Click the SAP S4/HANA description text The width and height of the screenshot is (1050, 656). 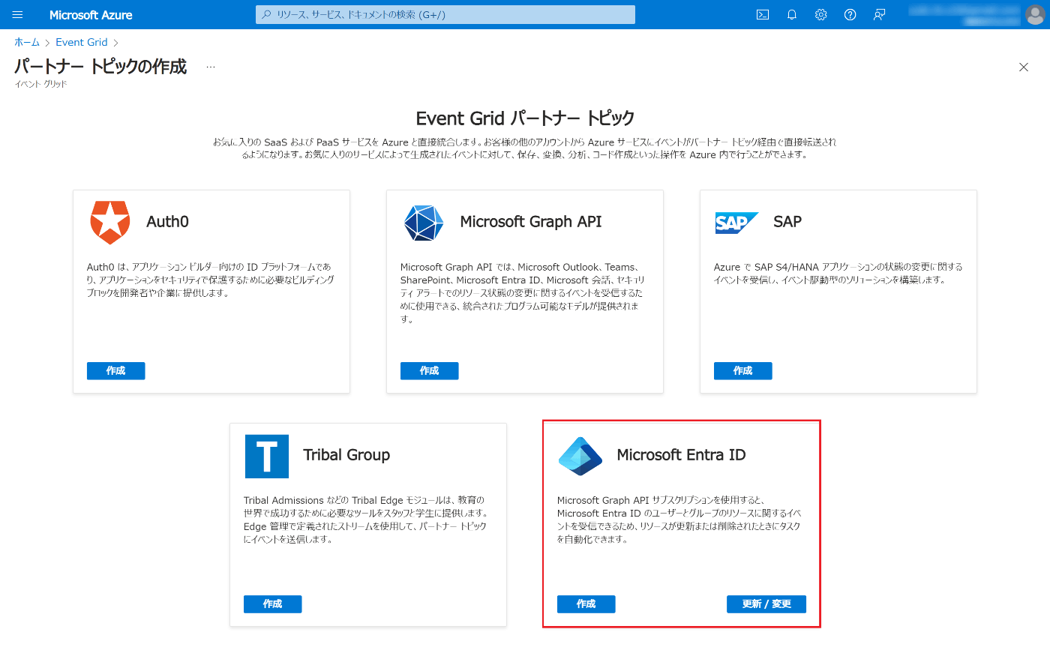[838, 273]
